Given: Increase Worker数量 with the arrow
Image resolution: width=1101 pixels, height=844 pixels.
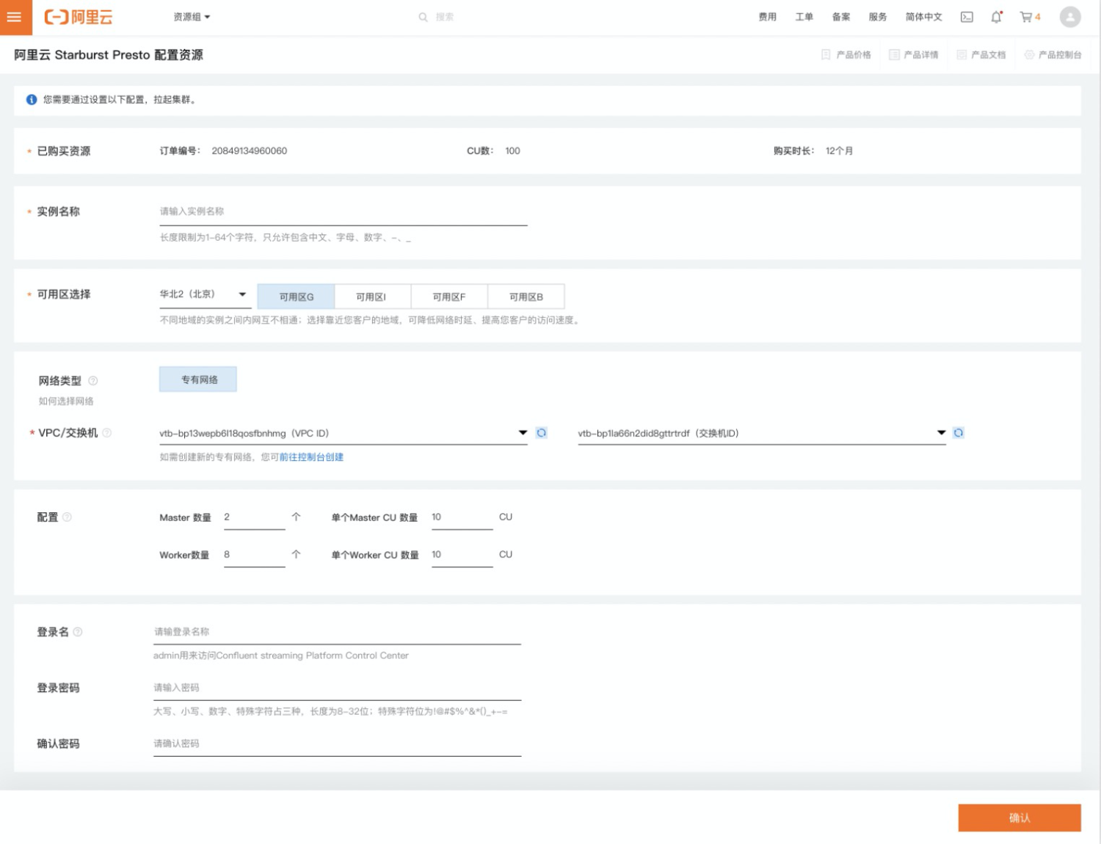Looking at the screenshot, I should pos(296,555).
